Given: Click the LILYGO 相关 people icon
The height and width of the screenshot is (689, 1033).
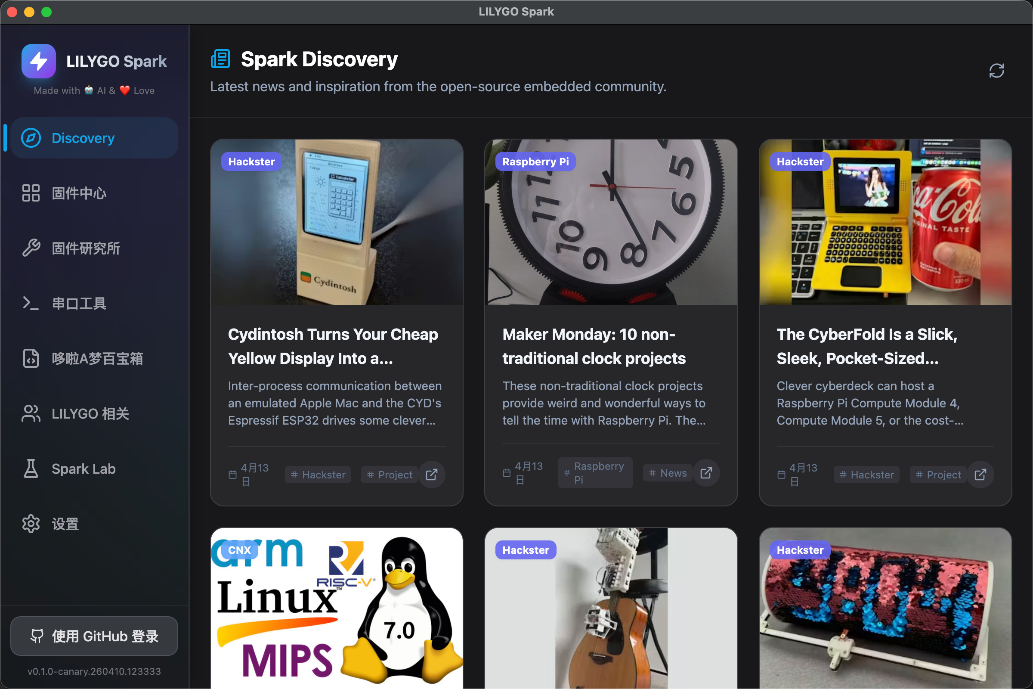Looking at the screenshot, I should [31, 413].
